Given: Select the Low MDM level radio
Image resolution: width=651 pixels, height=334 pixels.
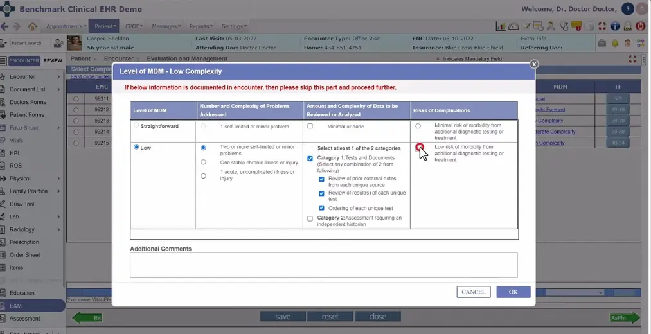Looking at the screenshot, I should [x=136, y=147].
